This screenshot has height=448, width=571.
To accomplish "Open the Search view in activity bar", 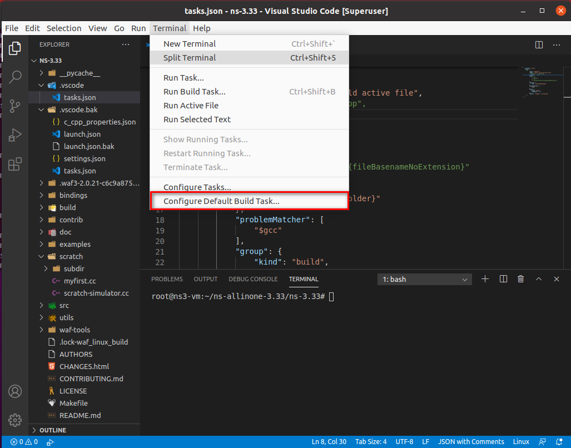I will click(x=15, y=77).
